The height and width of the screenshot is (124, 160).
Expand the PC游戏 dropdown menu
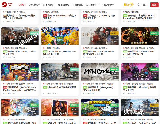[34, 5]
